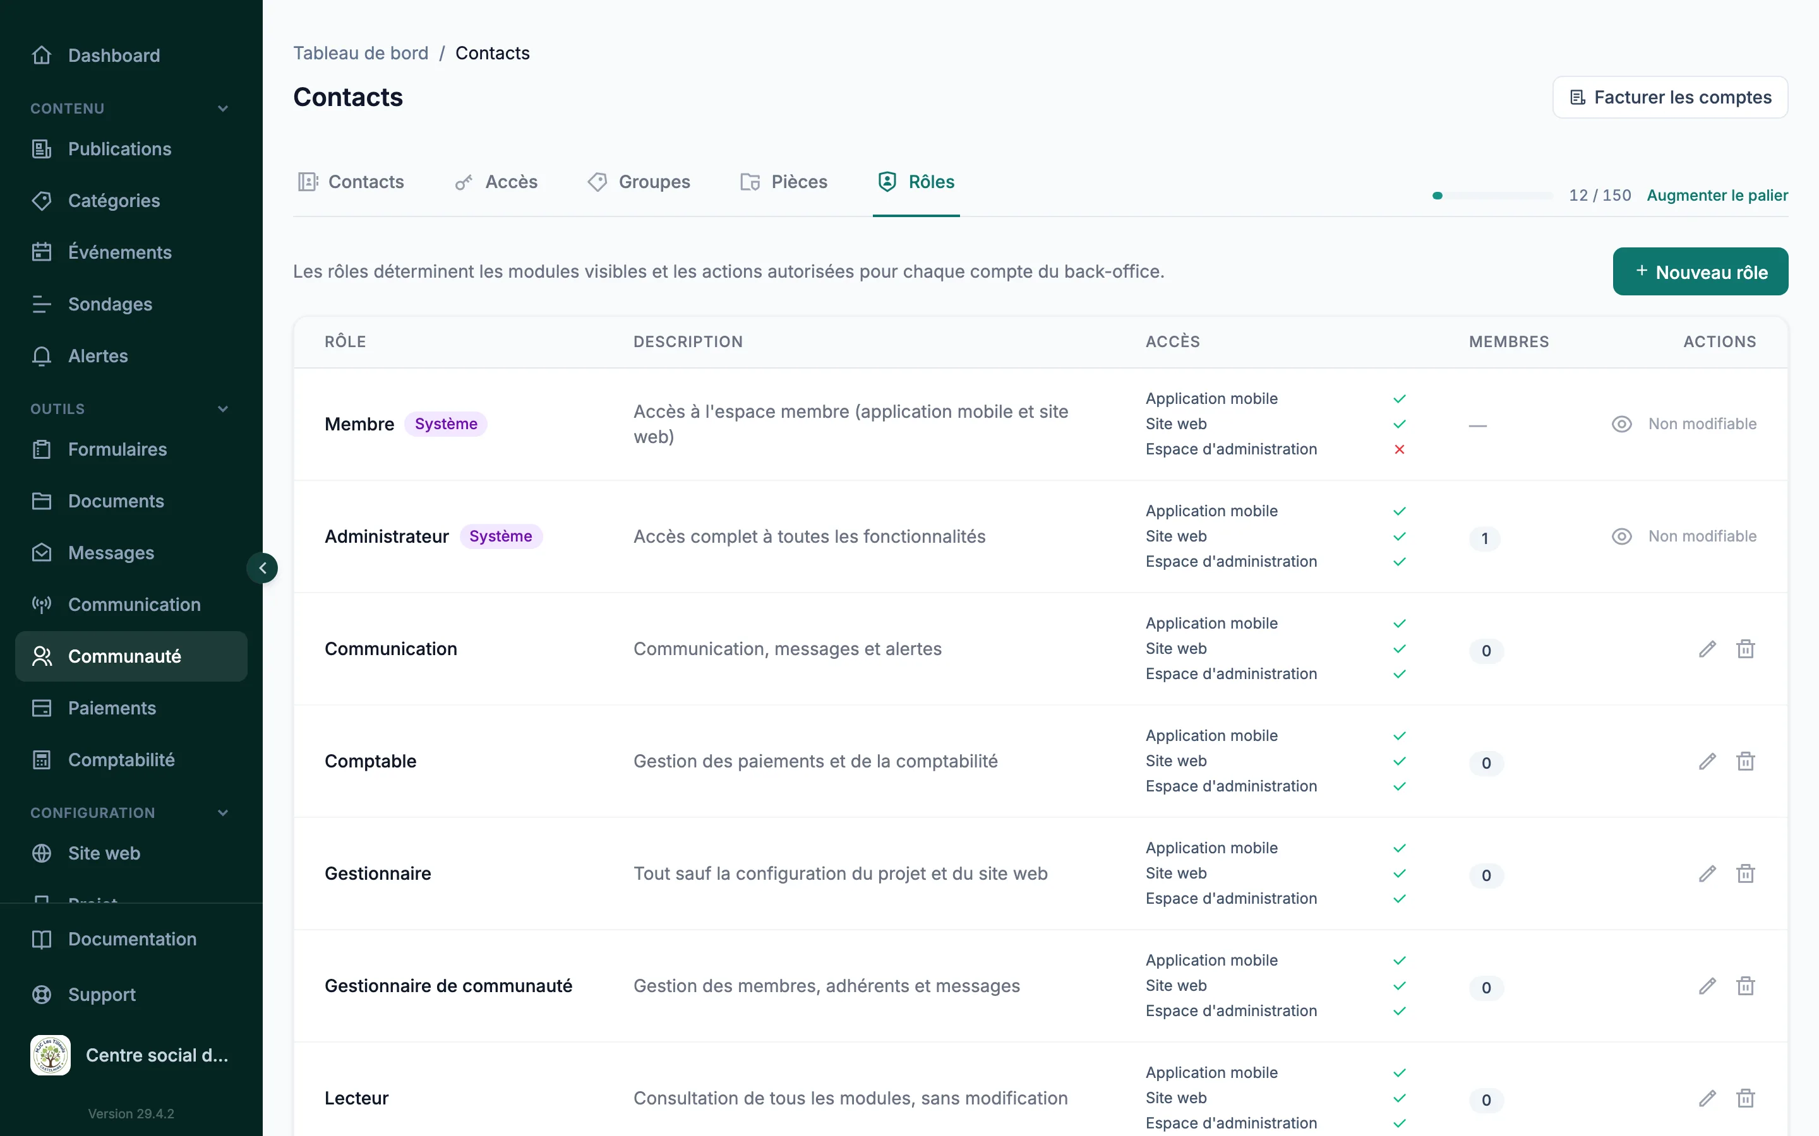Viewport: 1819px width, 1136px height.
Task: Click the Communication broadcast icon
Action: point(42,605)
